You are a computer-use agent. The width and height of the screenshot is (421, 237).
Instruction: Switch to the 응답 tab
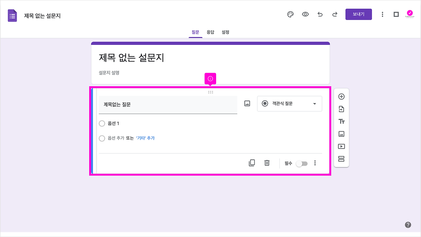click(x=210, y=32)
